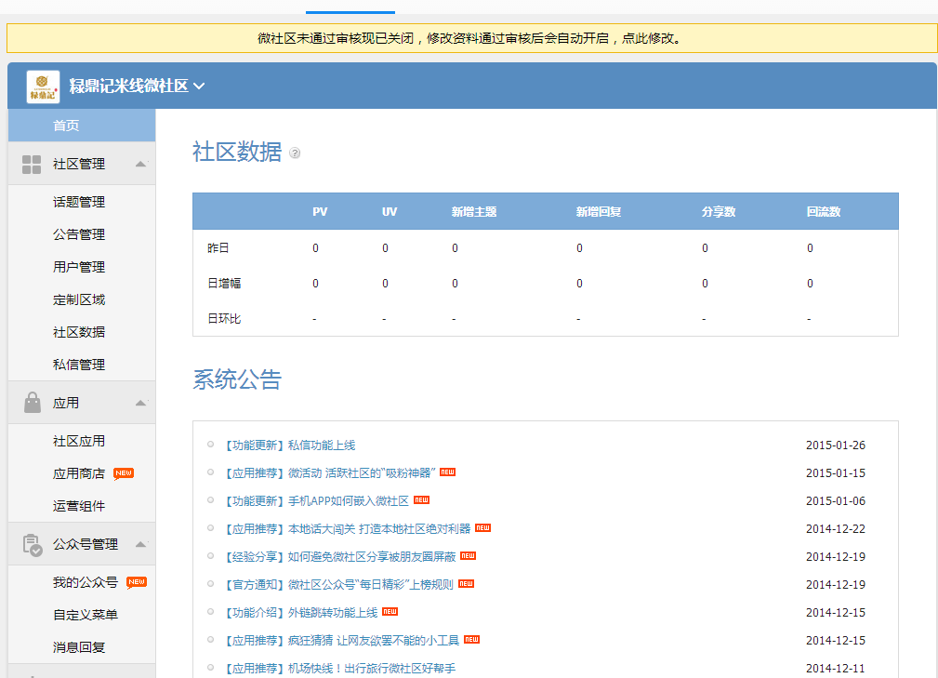This screenshot has height=678, width=938.
Task: Click the UV column header
Action: pyautogui.click(x=390, y=211)
